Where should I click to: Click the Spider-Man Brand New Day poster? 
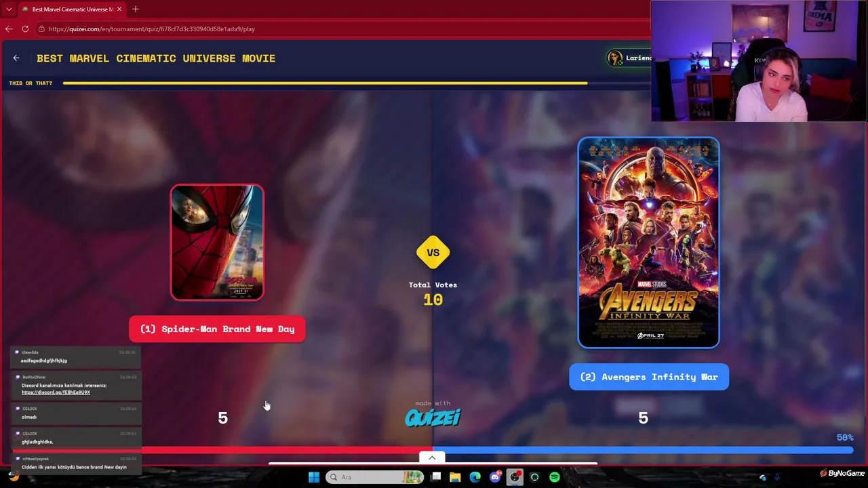click(x=217, y=242)
